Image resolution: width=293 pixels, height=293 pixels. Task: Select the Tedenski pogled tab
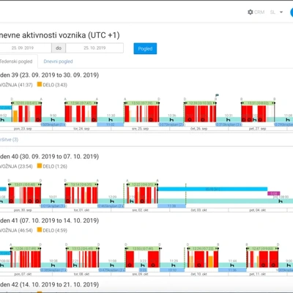[16, 62]
